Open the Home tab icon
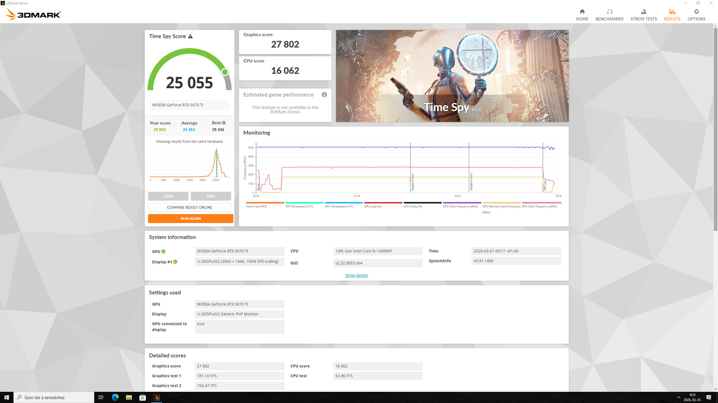Viewport: 718px width, 403px height. tap(582, 14)
